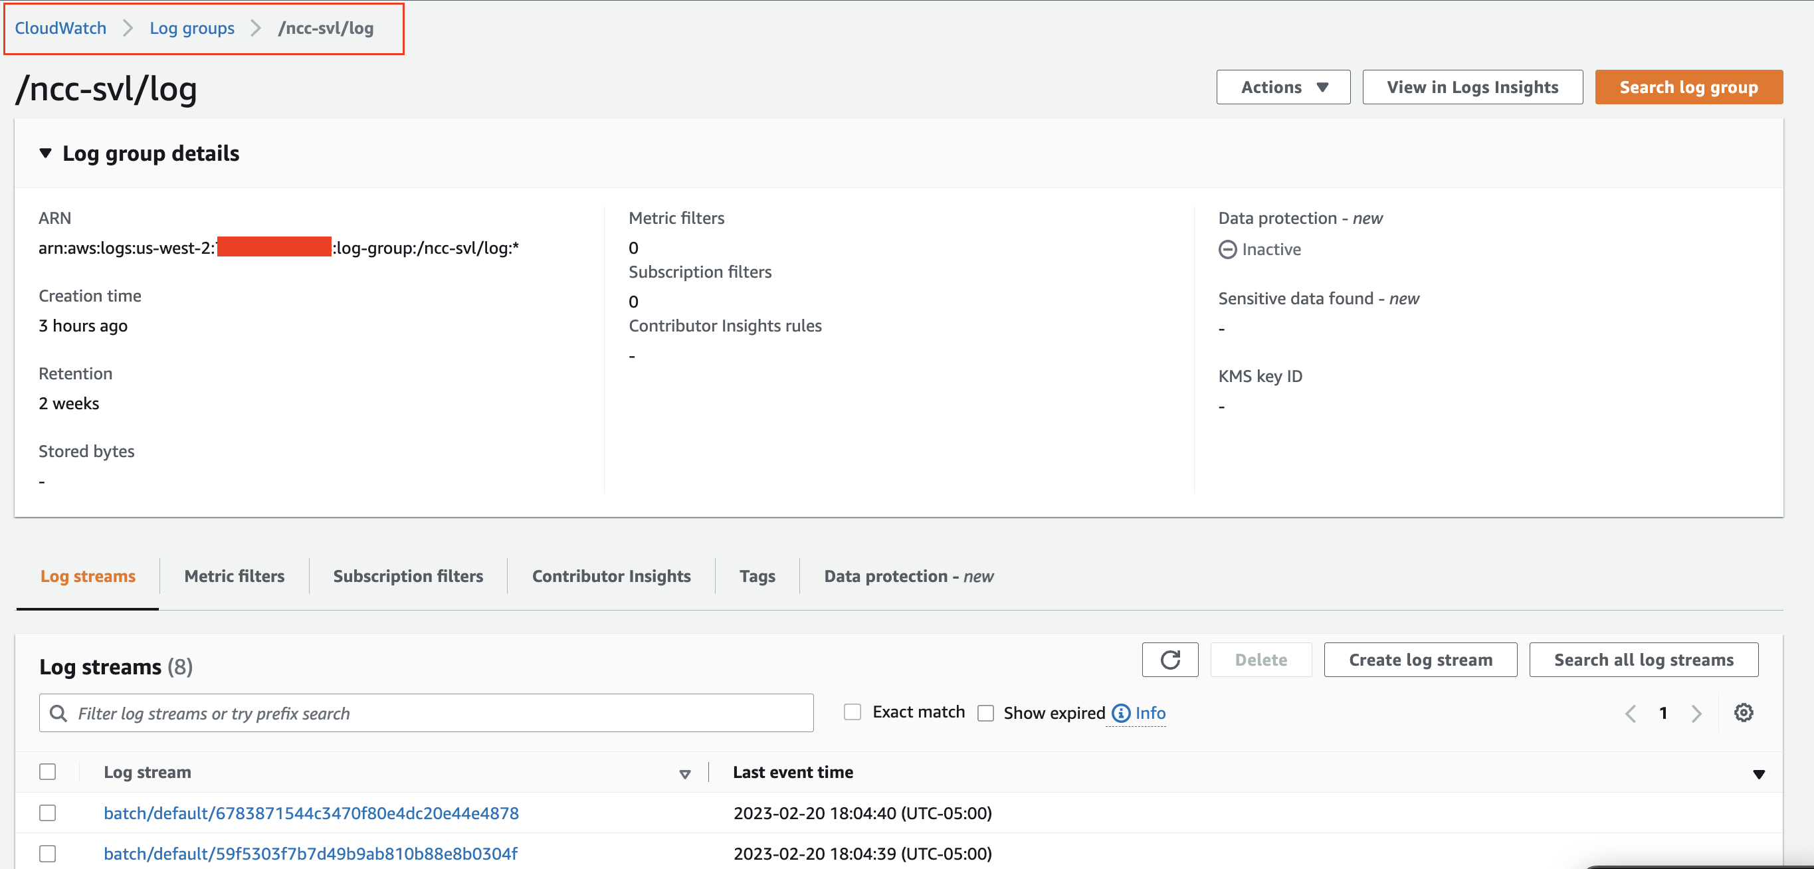Enable the Exact match checkbox
Image resolution: width=1814 pixels, height=869 pixels.
(852, 712)
